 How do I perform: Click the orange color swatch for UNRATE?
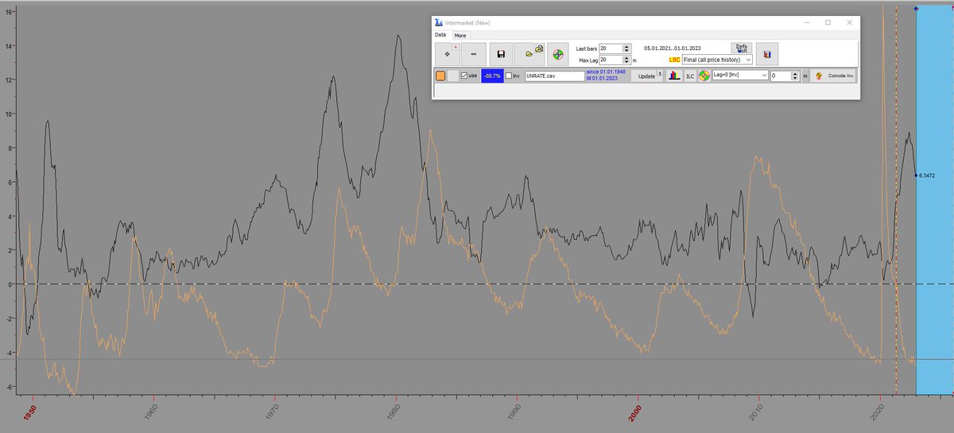click(440, 75)
